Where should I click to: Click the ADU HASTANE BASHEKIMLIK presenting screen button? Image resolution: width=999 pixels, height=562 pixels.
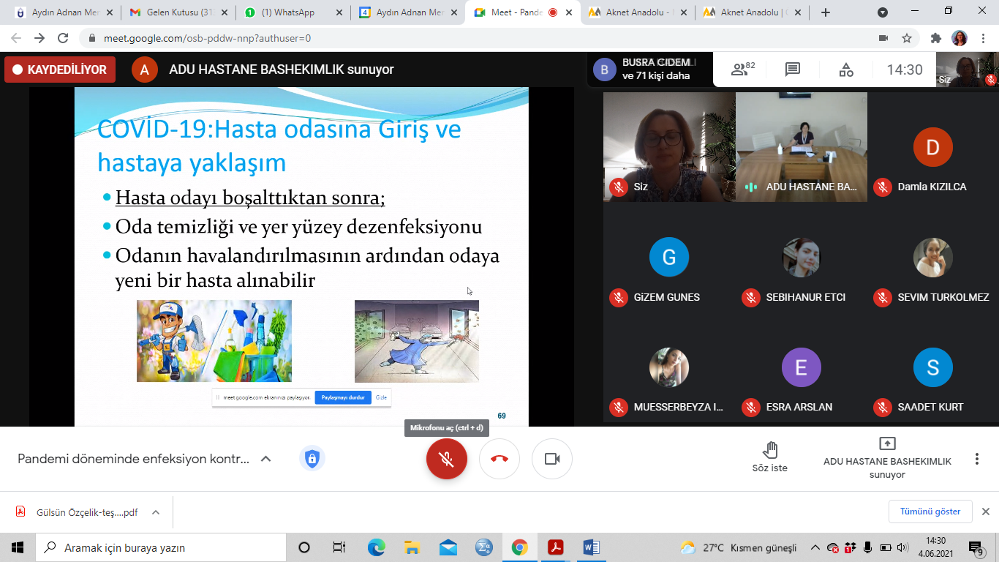pos(887,458)
